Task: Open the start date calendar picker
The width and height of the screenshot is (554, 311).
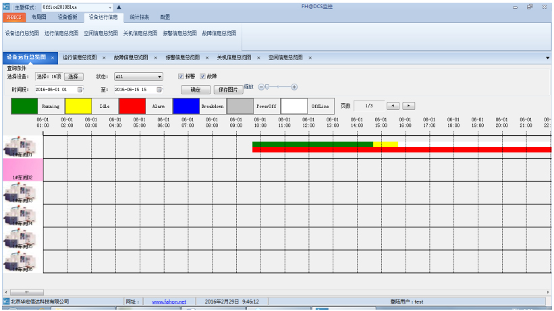Action: tap(80, 89)
